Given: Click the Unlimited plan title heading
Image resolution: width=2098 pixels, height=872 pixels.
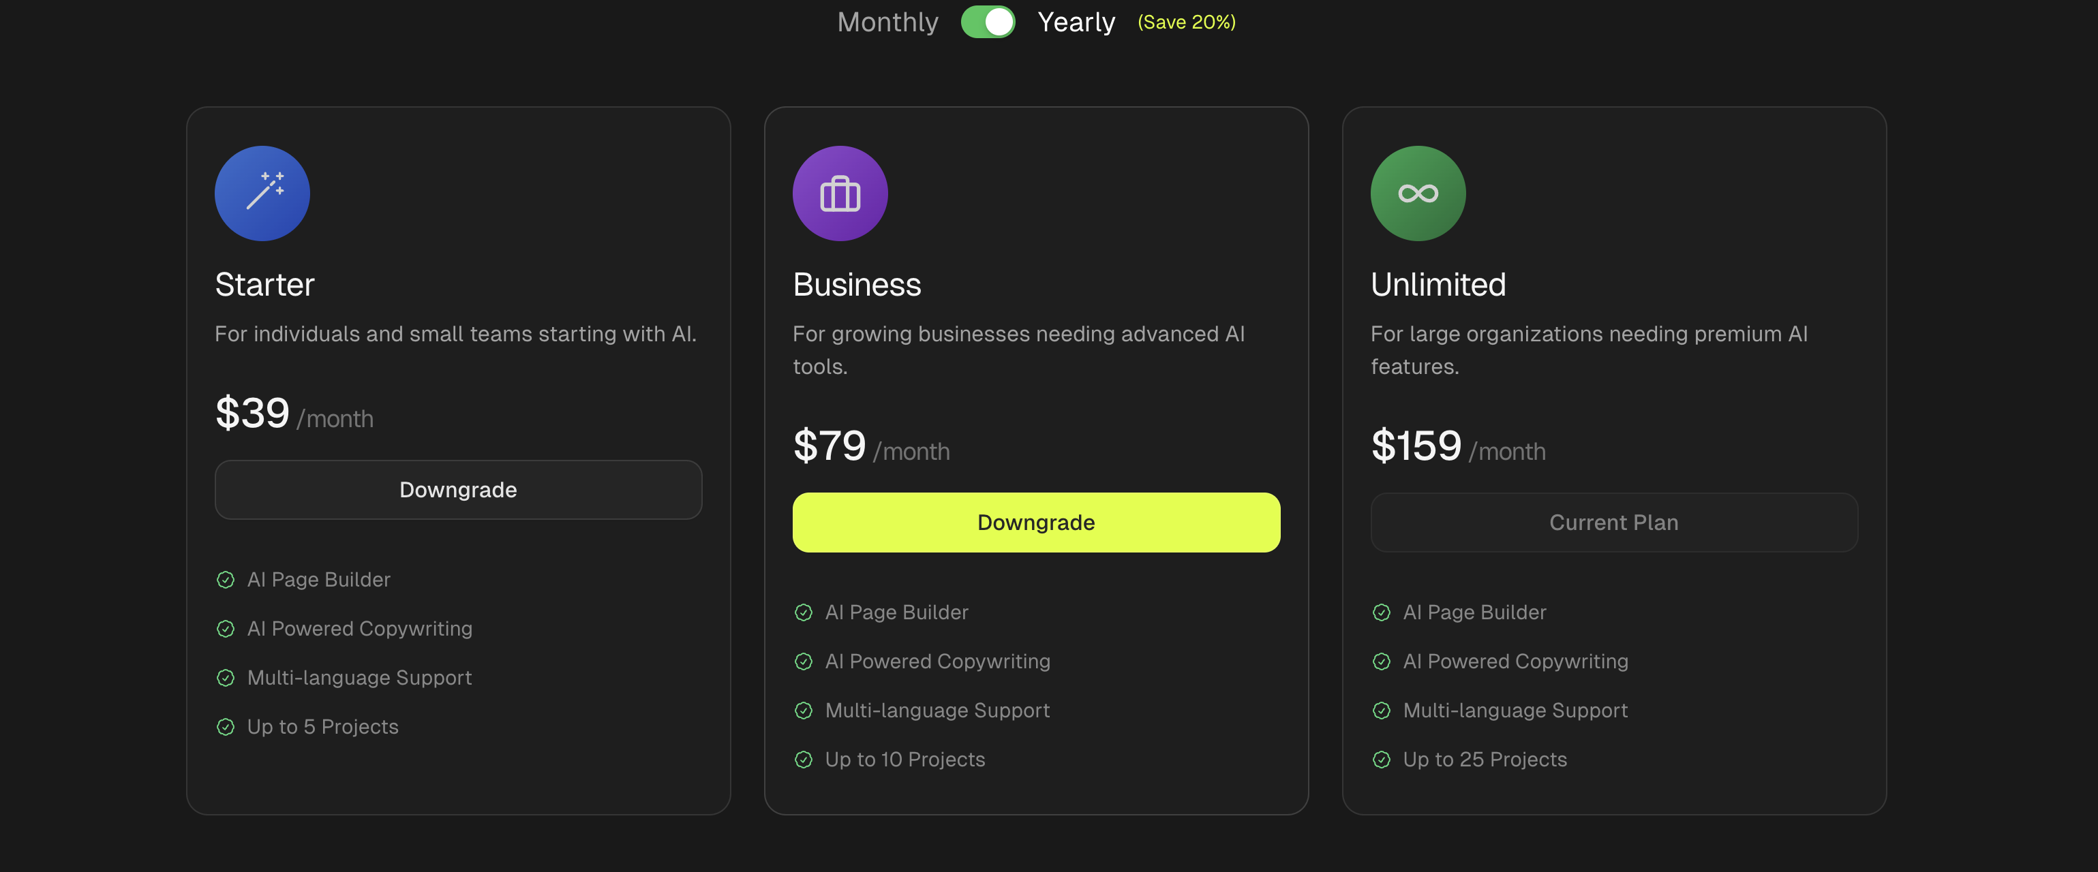Looking at the screenshot, I should click(1438, 284).
